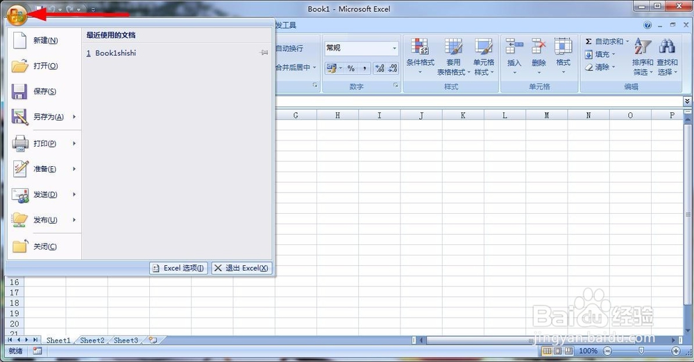Switch to Normal view
Image resolution: width=694 pixels, height=362 pixels.
point(547,351)
